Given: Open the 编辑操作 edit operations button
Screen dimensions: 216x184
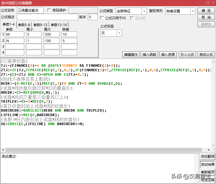Looking at the screenshot, I should pos(131,55).
